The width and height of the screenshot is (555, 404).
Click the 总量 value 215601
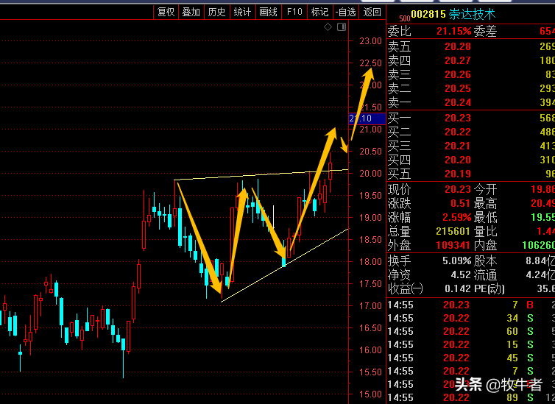pos(453,231)
